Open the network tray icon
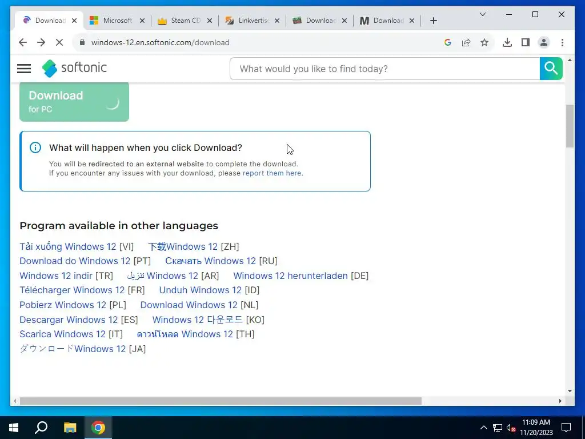The width and height of the screenshot is (585, 439). 498,428
